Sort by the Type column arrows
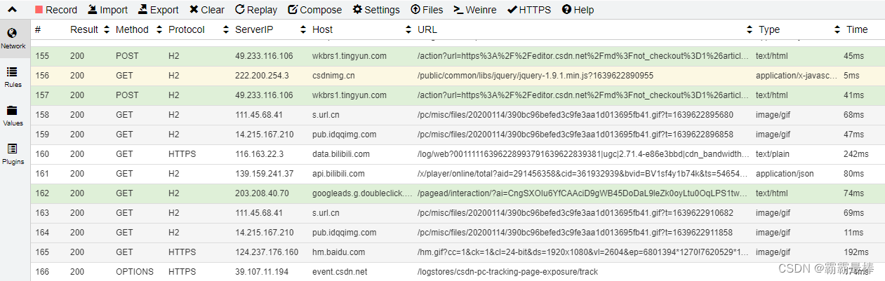The width and height of the screenshot is (885, 281). coord(837,29)
